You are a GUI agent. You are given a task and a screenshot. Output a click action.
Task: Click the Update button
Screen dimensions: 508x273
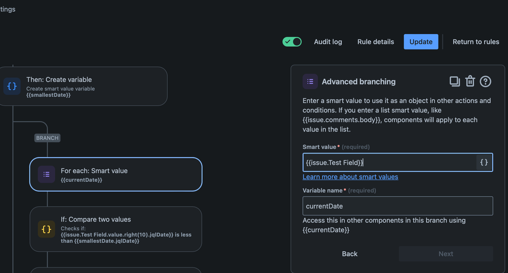[421, 42]
